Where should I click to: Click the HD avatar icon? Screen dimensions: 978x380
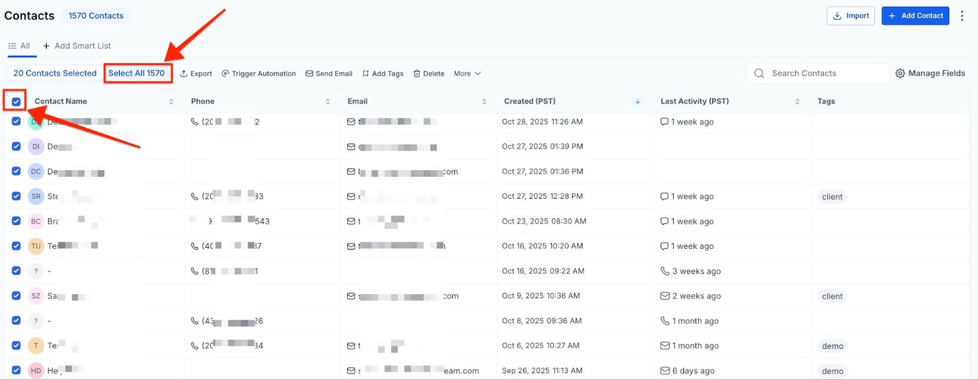point(36,370)
